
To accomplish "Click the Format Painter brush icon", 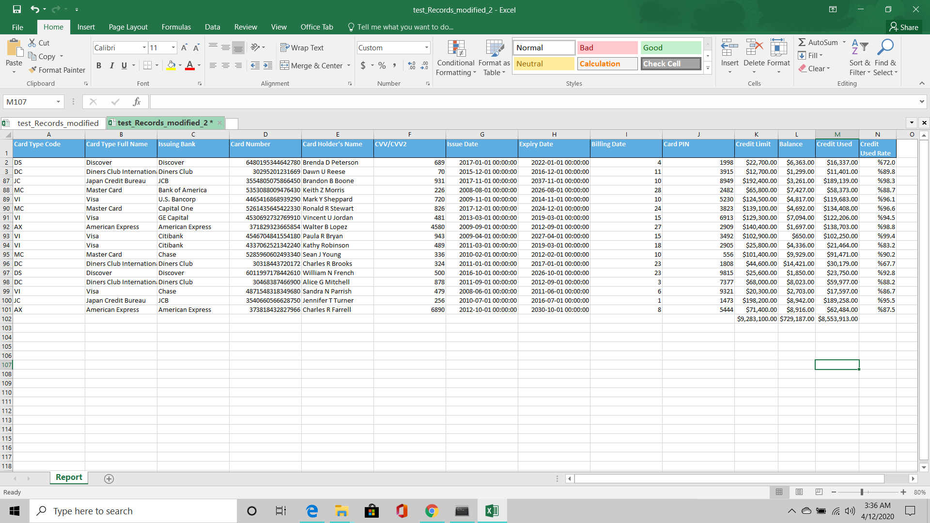I will 32,70.
